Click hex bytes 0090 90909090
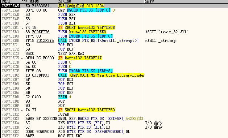Image resolution: width=228 pixels, height=138 pixels. pyautogui.click(x=40, y=131)
